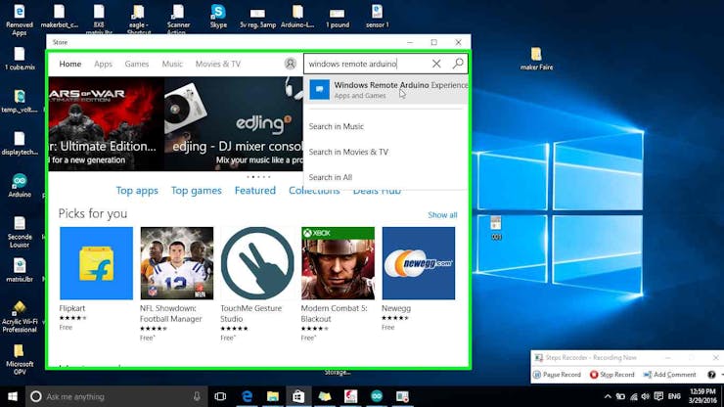Select the Acrylic Wi-Fi Professional icon
724x407 pixels.
tap(20, 317)
